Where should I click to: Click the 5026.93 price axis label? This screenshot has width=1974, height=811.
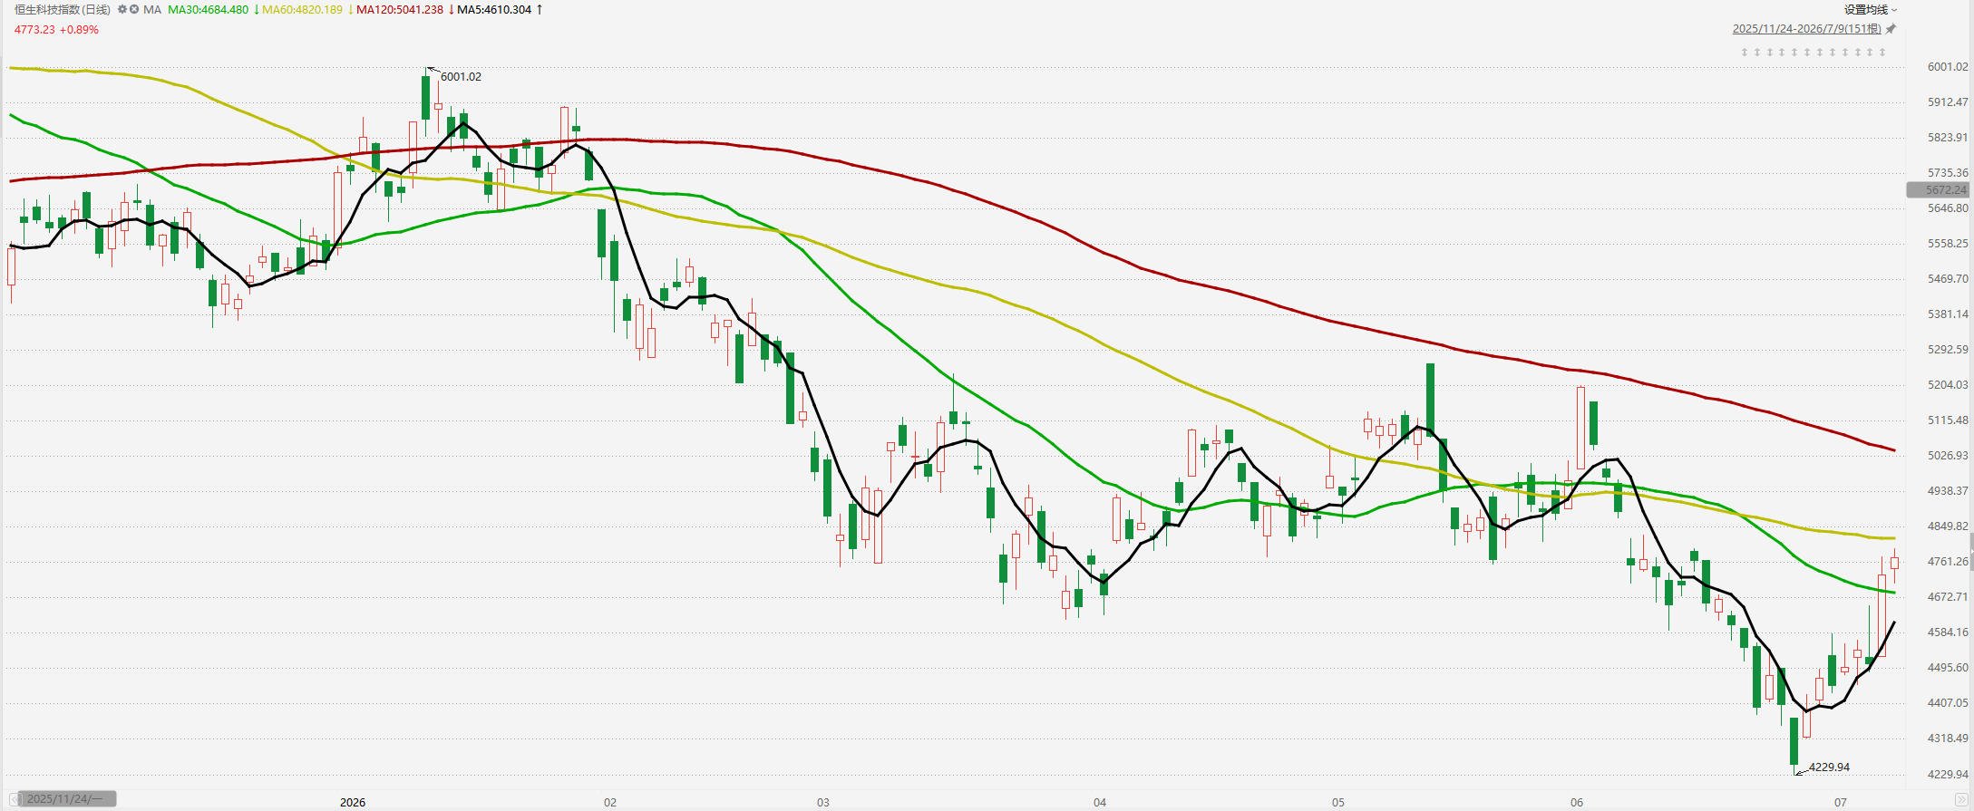[1948, 456]
